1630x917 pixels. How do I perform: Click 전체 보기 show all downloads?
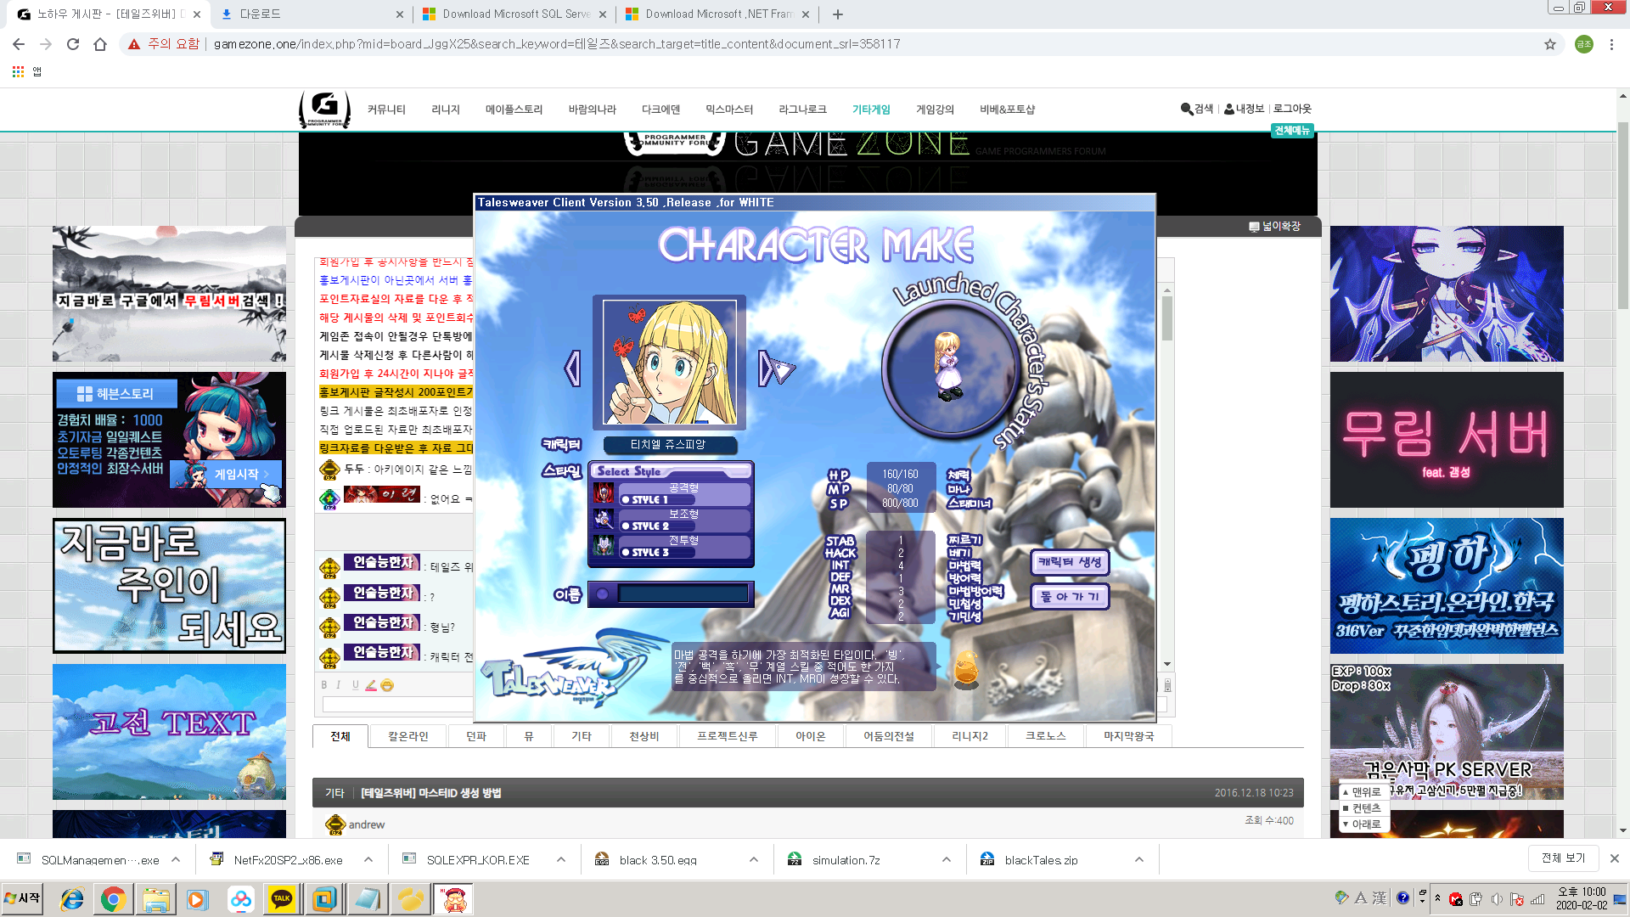pyautogui.click(x=1564, y=858)
